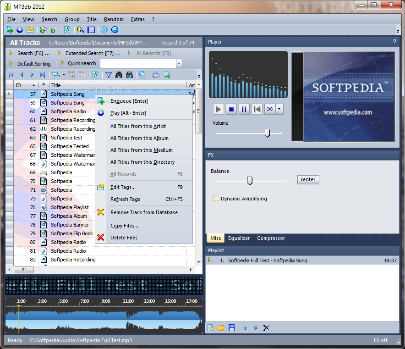The width and height of the screenshot is (405, 349).
Task: Click the skip to previous track button
Action: pyautogui.click(x=257, y=109)
